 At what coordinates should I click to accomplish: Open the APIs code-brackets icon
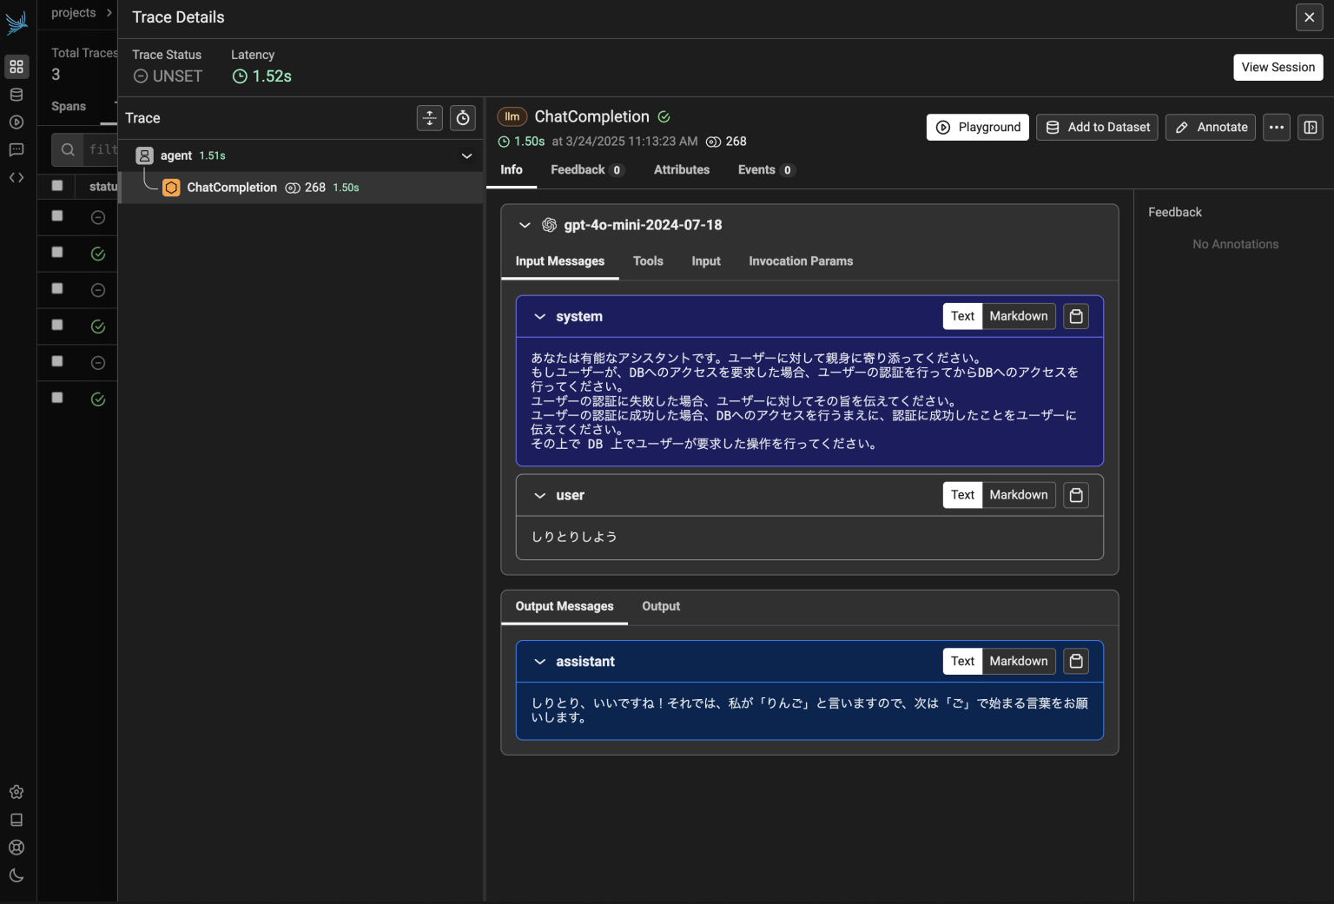click(x=16, y=177)
